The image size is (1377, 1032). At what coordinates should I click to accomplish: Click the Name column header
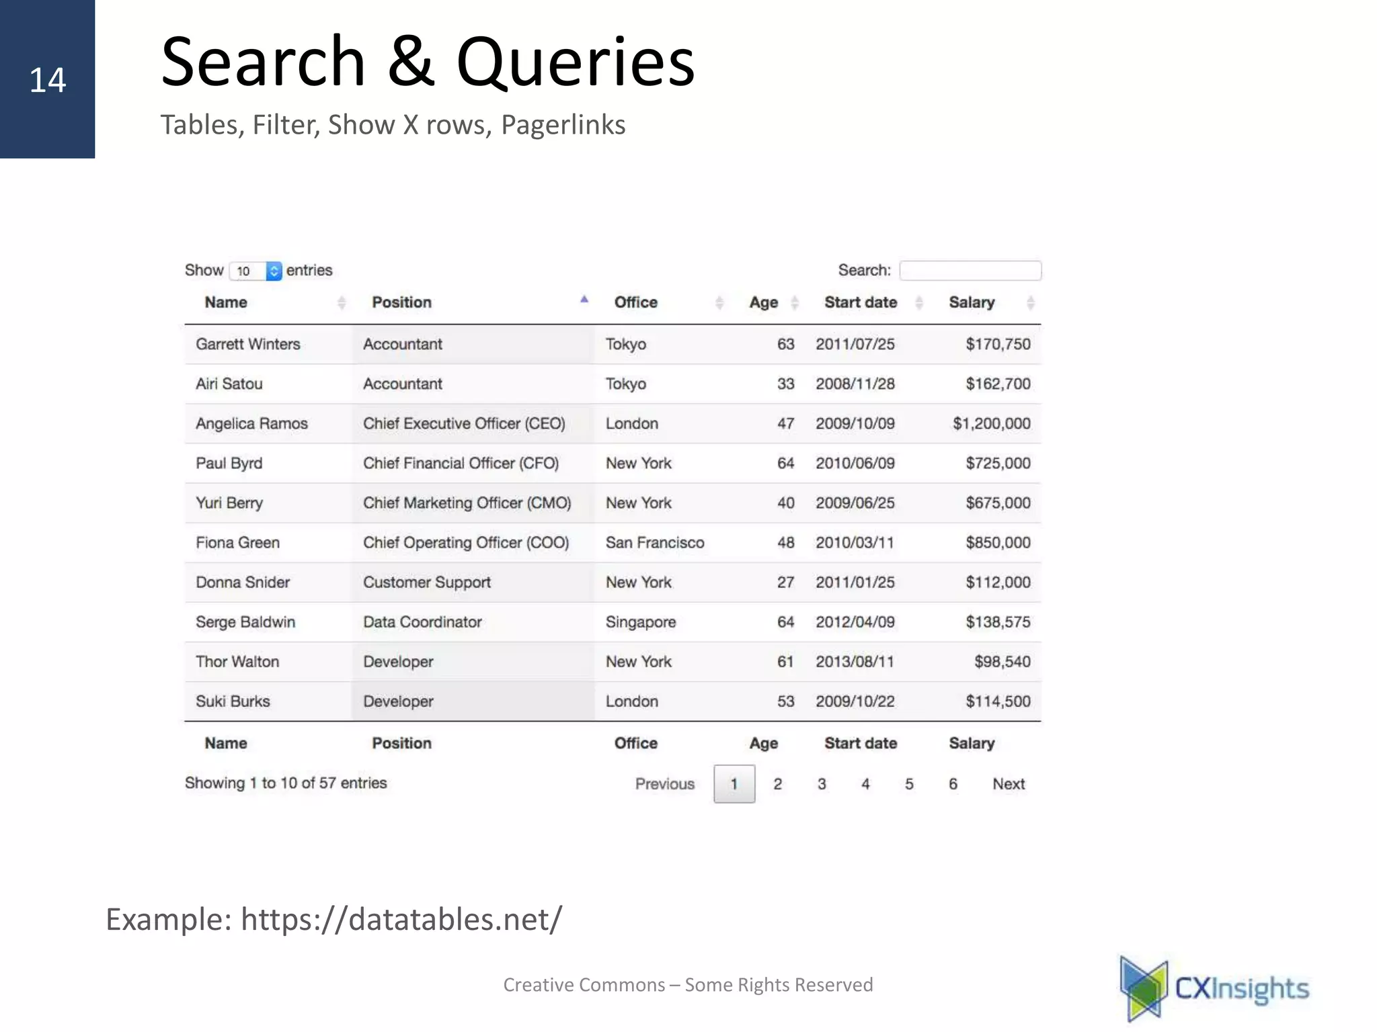tap(226, 302)
